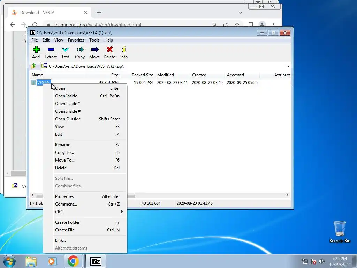The height and width of the screenshot is (268, 357).
Task: Open Chrome's three-dot menu
Action: tap(273, 24)
